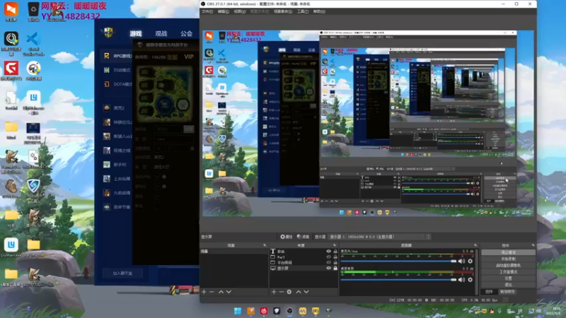
Task: Remove the selected scene with minus icon
Action: coord(212,292)
